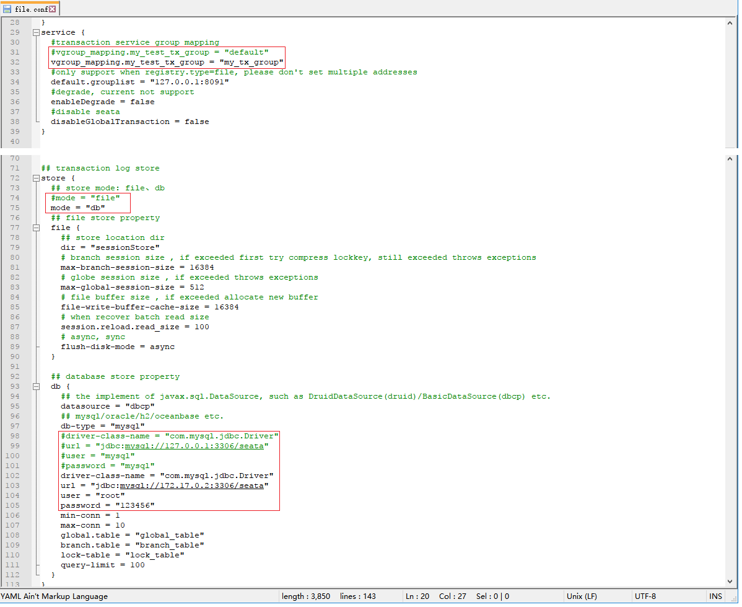Click the lower pane scroll up arrow
The height and width of the screenshot is (607, 742).
[730, 159]
